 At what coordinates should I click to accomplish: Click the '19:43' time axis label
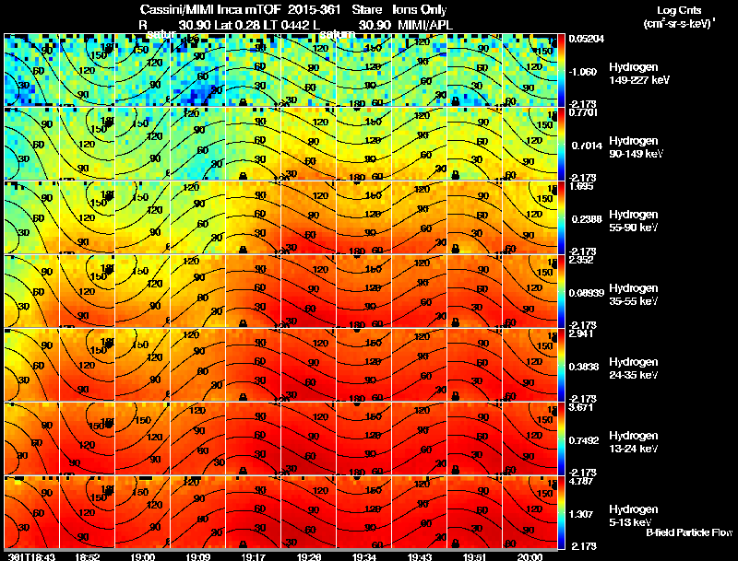point(420,556)
